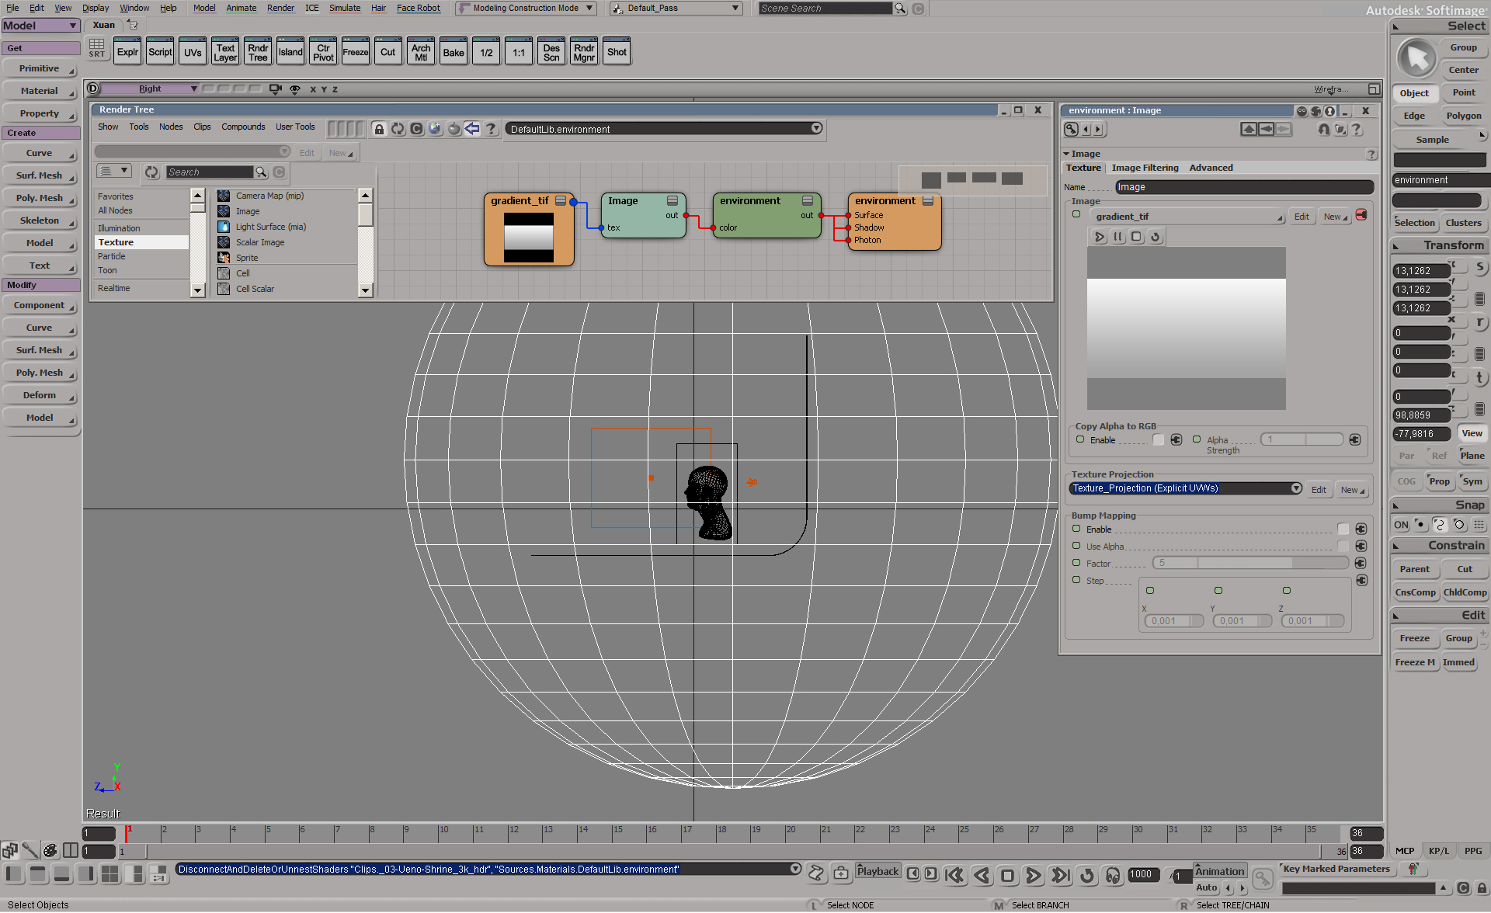Click the help question mark in Render Tree toolbar

click(x=491, y=129)
